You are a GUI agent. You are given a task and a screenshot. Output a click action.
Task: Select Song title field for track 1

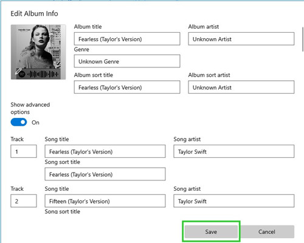[105, 151]
